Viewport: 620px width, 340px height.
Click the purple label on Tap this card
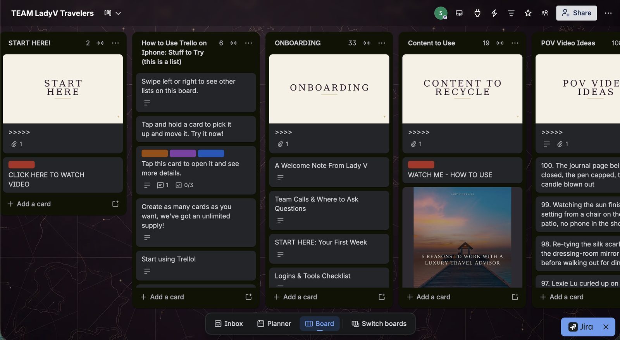coord(183,153)
